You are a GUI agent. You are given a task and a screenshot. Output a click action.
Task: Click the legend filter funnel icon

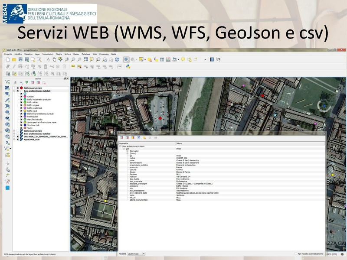[x=26, y=82]
